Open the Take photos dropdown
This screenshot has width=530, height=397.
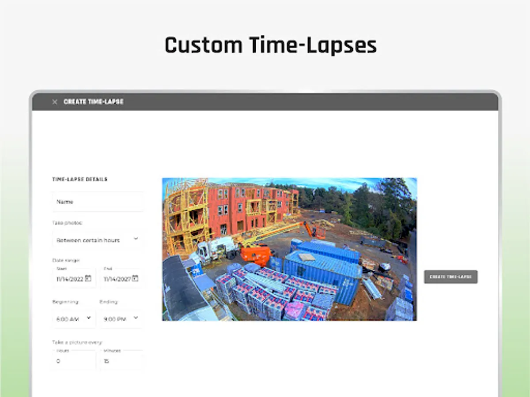click(x=98, y=240)
